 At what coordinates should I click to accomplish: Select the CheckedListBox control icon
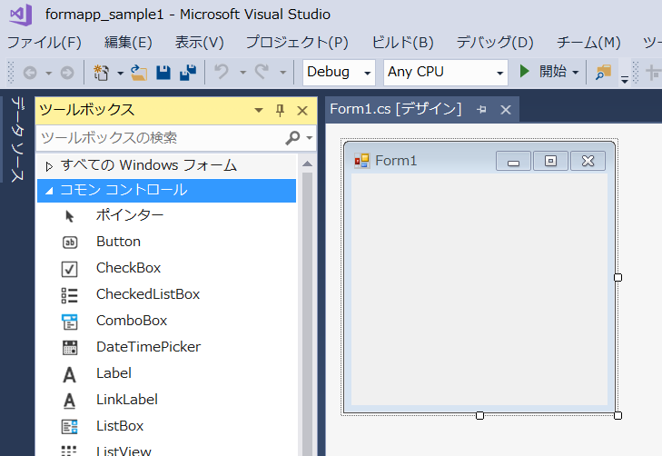(70, 295)
